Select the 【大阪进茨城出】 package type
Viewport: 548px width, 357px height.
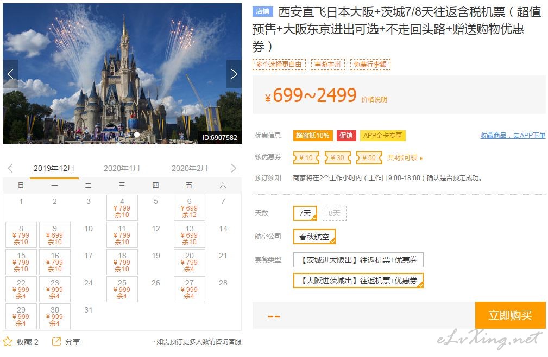point(358,280)
